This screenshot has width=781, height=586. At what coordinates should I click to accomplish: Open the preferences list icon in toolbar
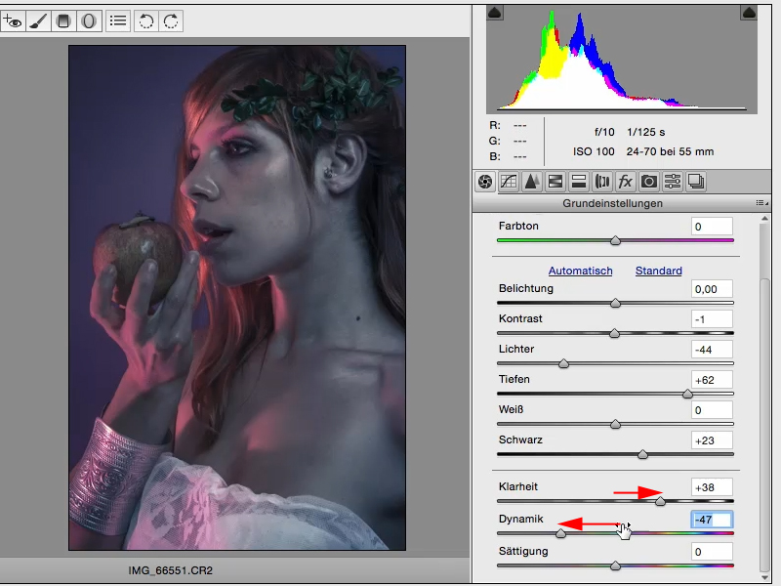[118, 20]
